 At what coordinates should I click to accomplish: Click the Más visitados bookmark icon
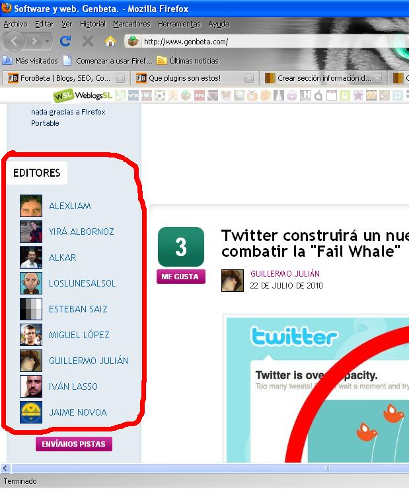(7, 60)
